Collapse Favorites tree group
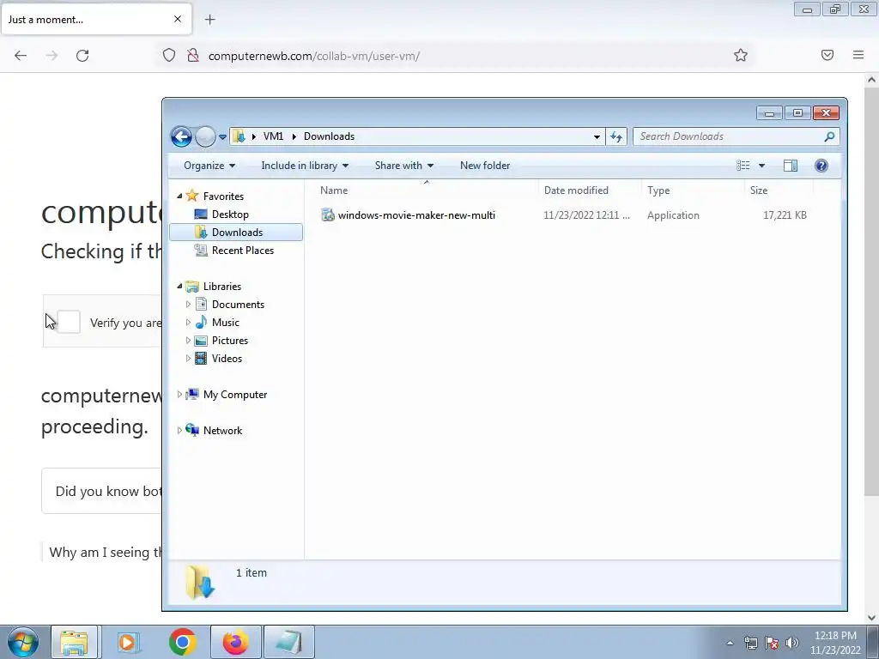The height and width of the screenshot is (659, 879). click(x=179, y=196)
